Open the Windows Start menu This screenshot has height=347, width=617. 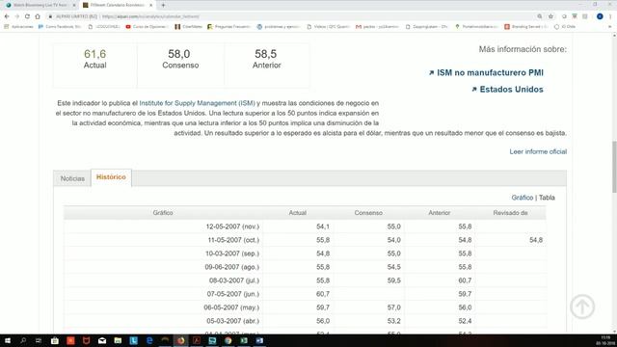tap(7, 340)
